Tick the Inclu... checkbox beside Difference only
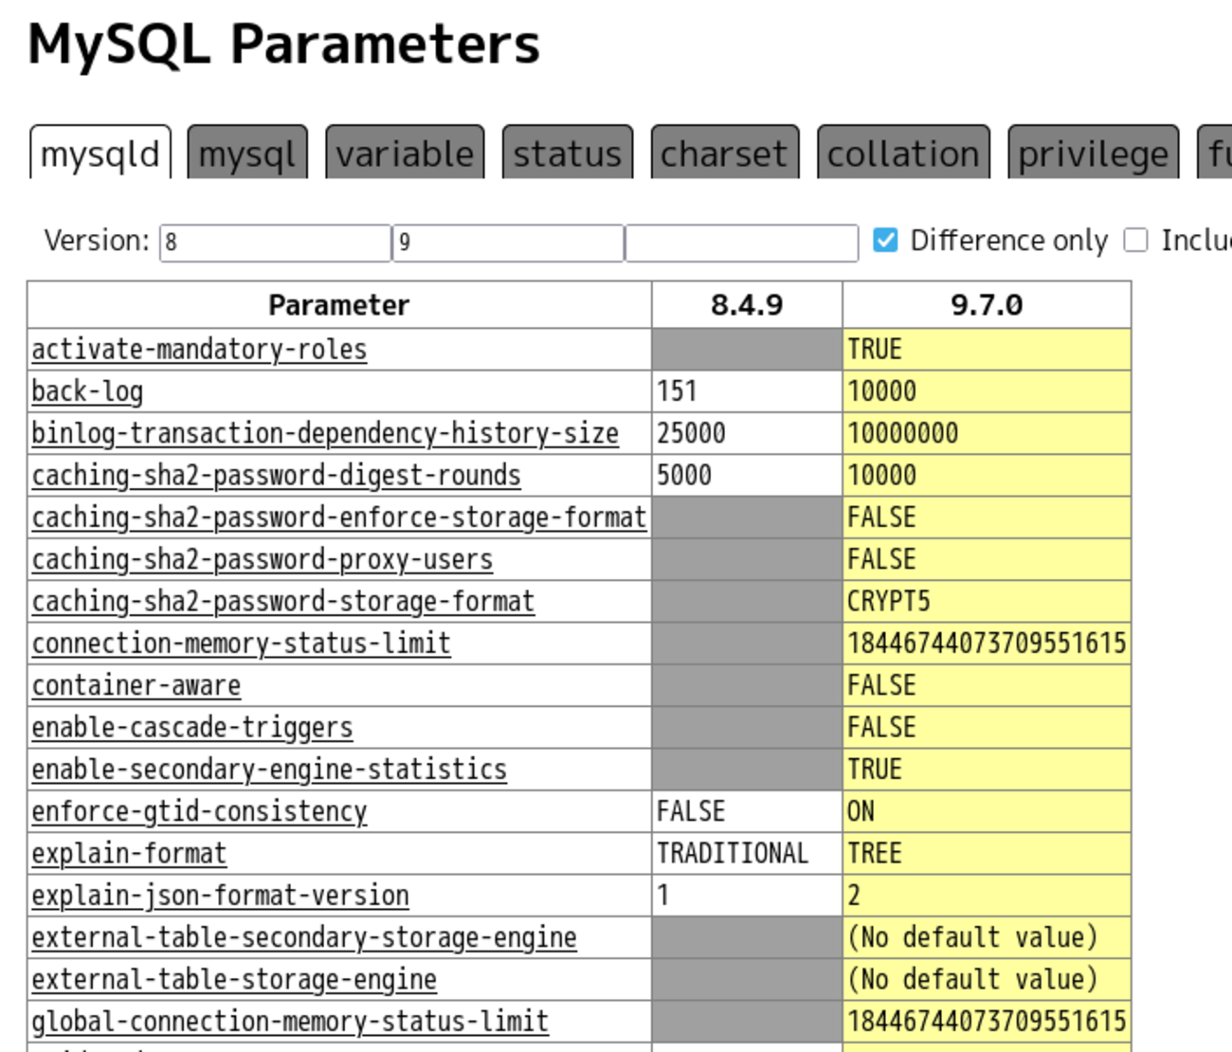The height and width of the screenshot is (1052, 1232). coord(1135,241)
